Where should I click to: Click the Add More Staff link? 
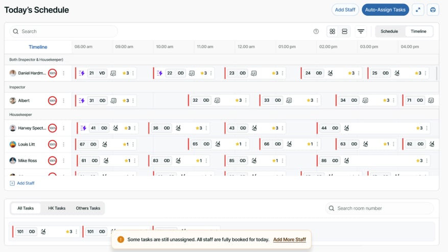click(290, 239)
